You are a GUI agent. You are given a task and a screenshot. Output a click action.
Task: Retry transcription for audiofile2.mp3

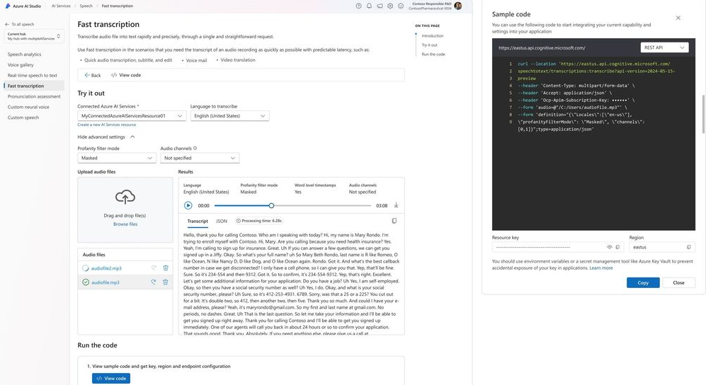point(154,268)
